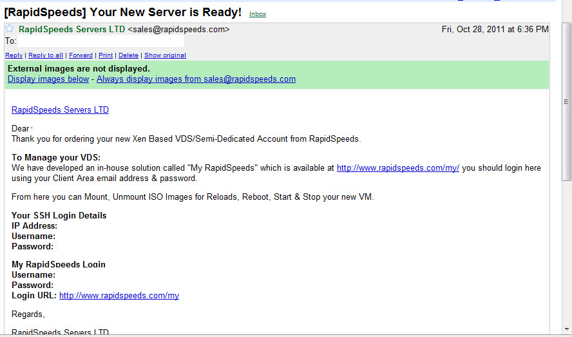Viewport: 572px width, 337px height.
Task: Open the Login URL link
Action: tap(119, 295)
